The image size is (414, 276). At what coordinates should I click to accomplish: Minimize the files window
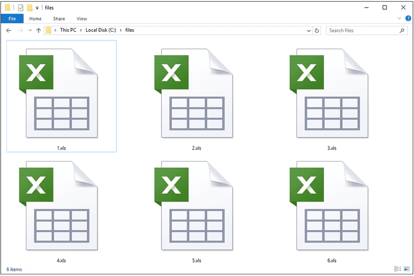click(x=367, y=8)
